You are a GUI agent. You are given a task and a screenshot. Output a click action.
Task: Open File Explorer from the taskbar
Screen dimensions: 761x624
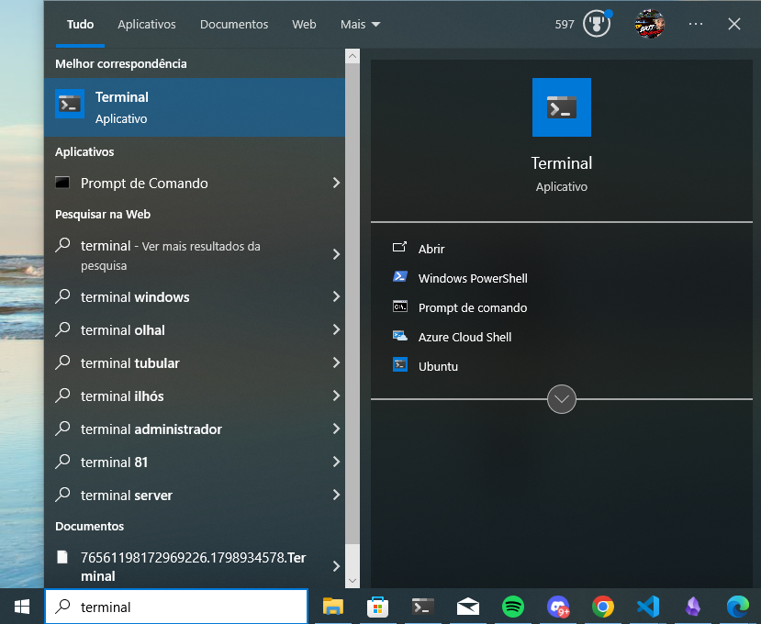point(332,607)
